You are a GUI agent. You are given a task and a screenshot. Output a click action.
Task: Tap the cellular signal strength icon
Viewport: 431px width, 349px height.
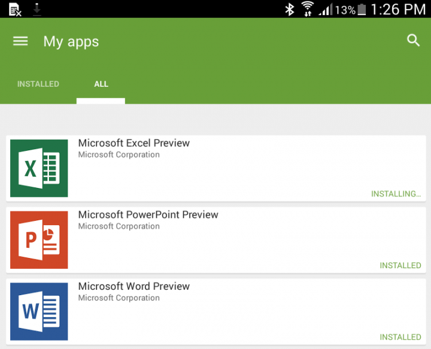pos(326,10)
